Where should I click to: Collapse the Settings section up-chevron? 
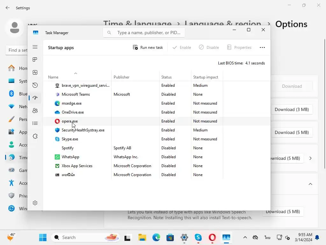tap(310, 184)
